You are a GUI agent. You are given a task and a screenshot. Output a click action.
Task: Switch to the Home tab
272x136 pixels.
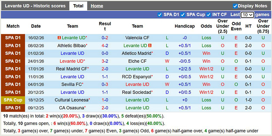click(x=97, y=6)
